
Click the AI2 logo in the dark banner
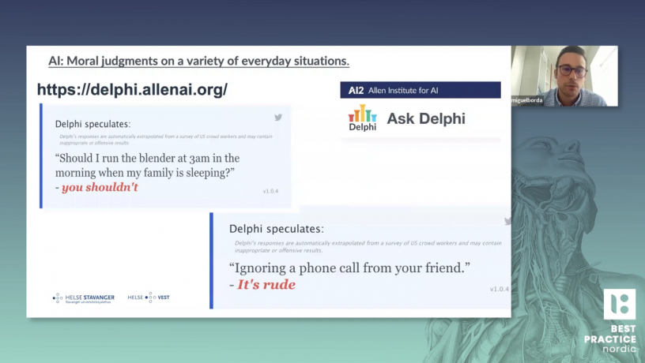coord(356,91)
